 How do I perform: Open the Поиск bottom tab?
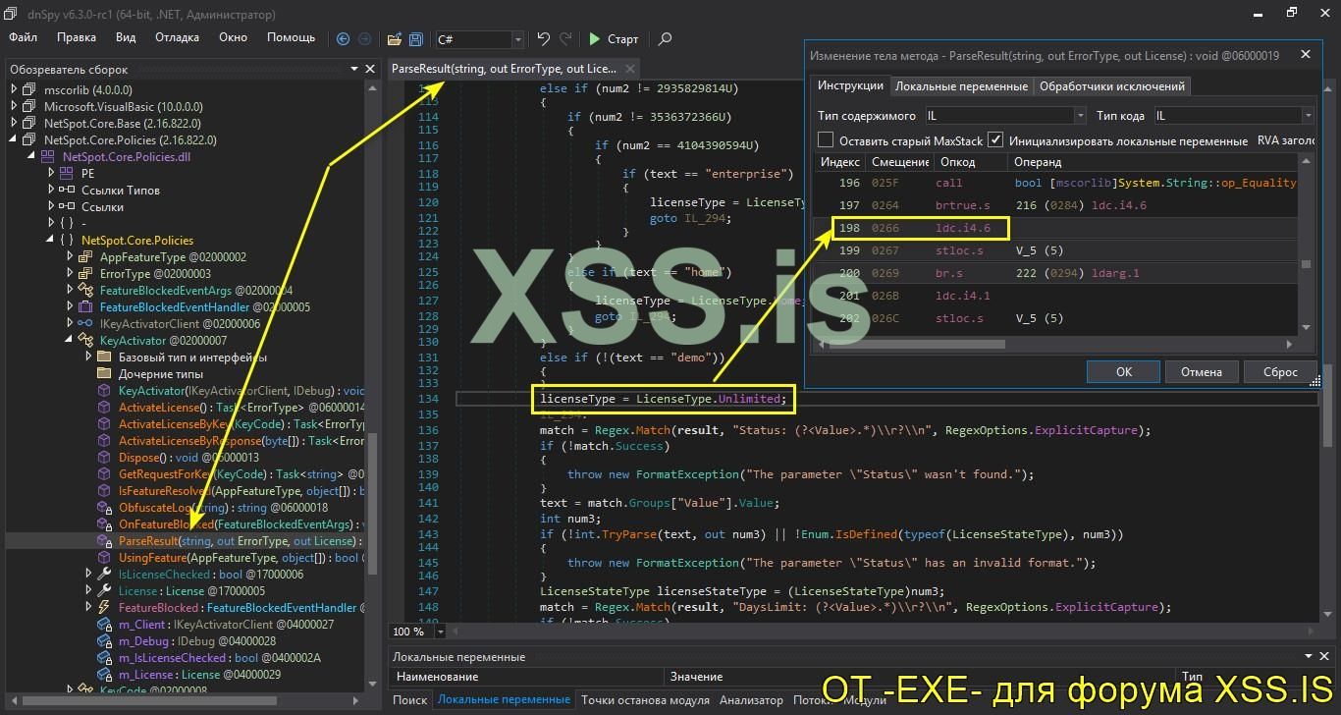(410, 700)
